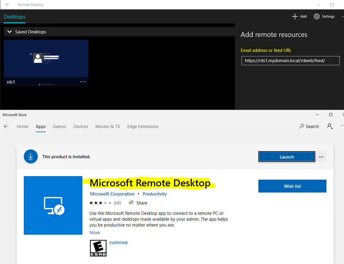Go back in the Remote Desktop window
The image size is (344, 264).
7,5
